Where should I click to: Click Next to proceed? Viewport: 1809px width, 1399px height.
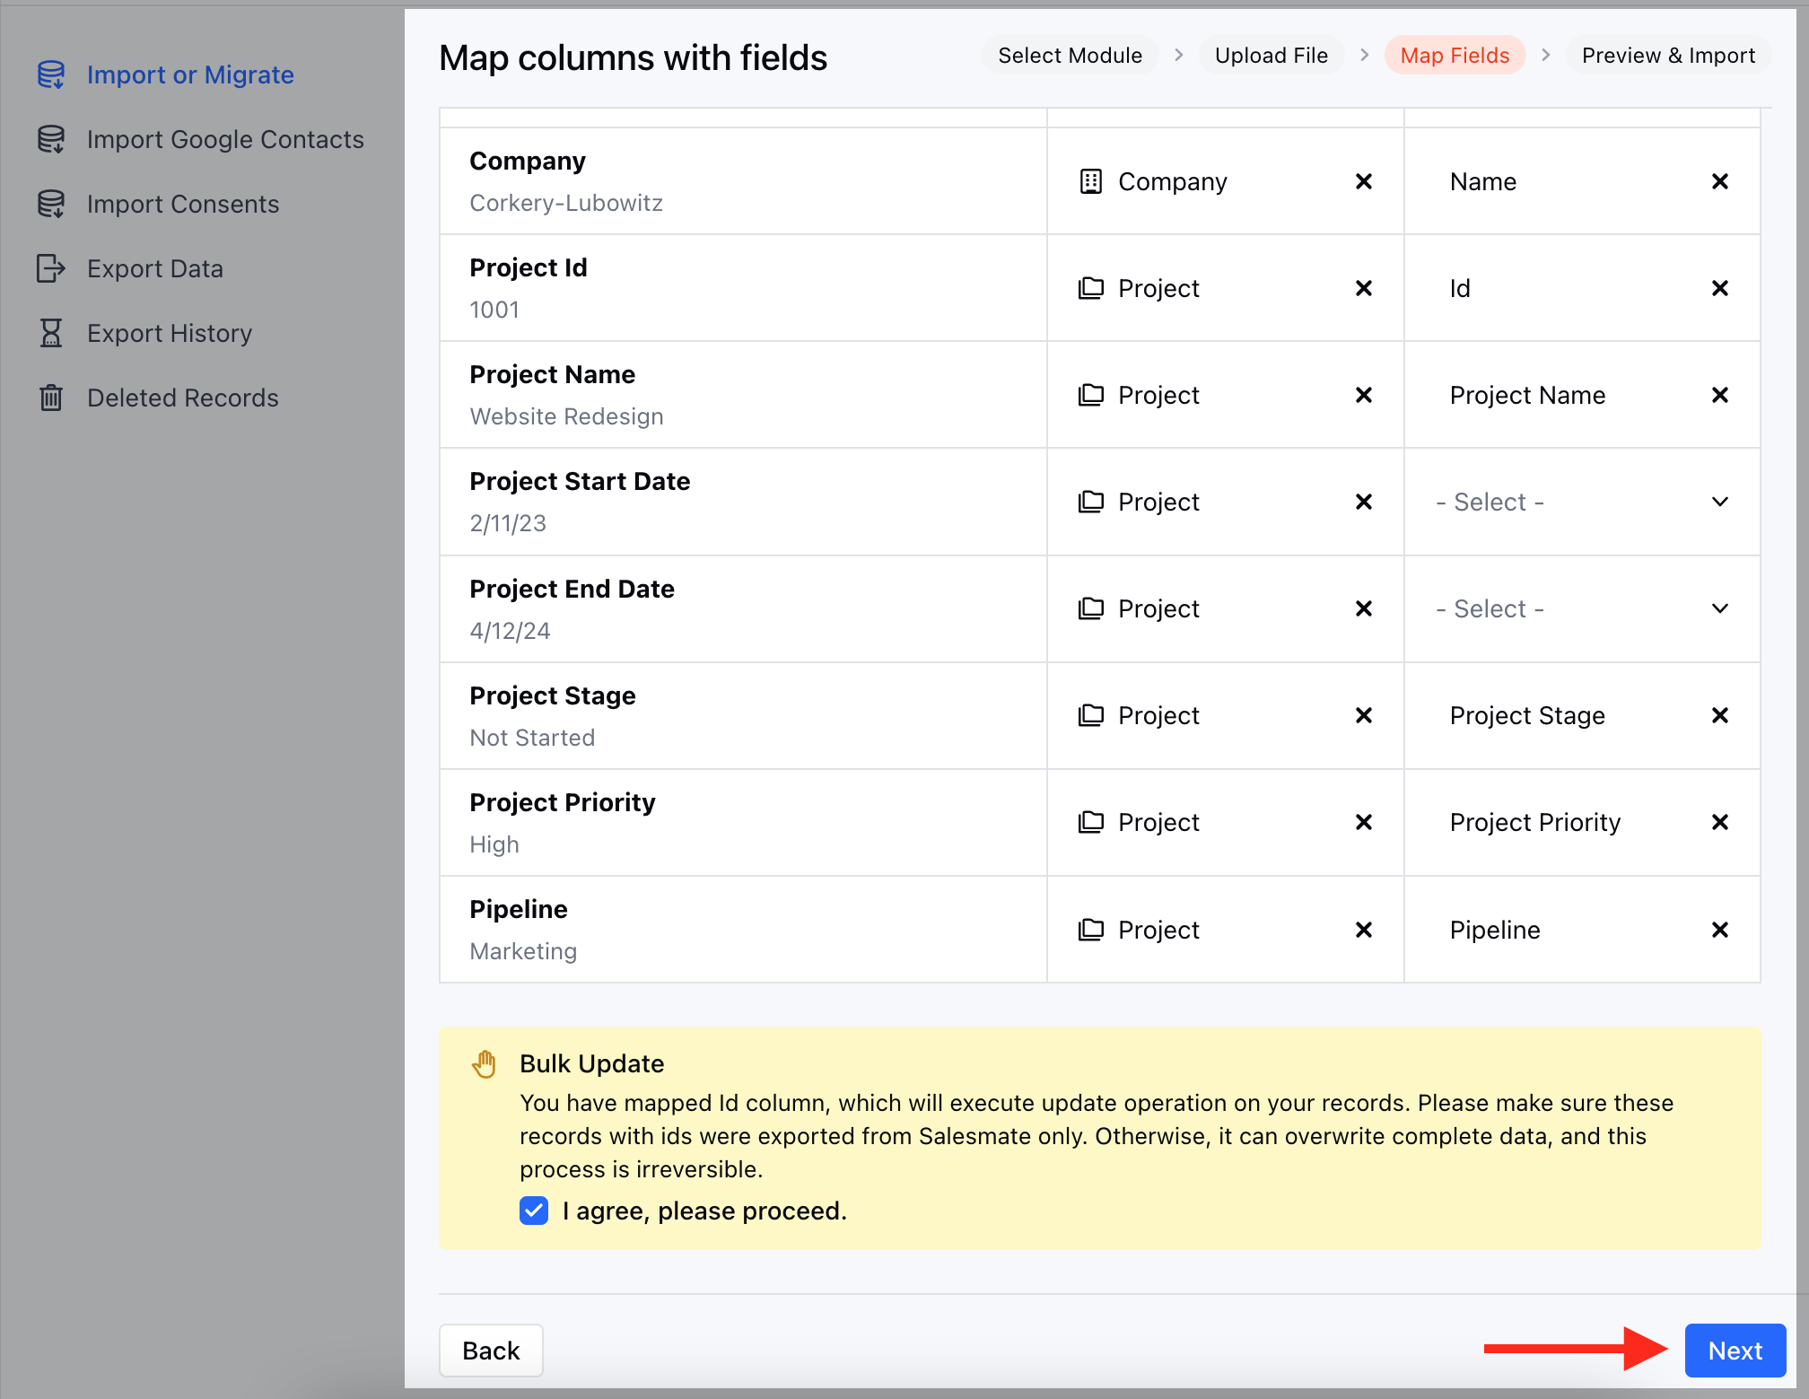click(x=1735, y=1351)
